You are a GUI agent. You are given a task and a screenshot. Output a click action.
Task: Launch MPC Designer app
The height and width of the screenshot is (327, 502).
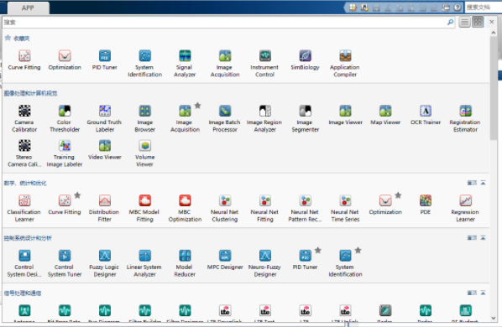pos(225,260)
